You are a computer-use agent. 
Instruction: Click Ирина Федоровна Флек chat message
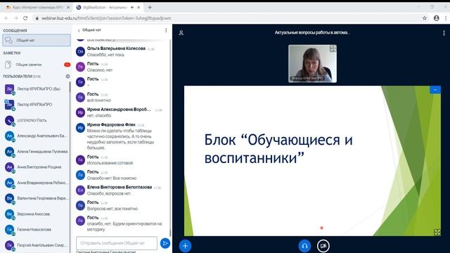pos(120,139)
